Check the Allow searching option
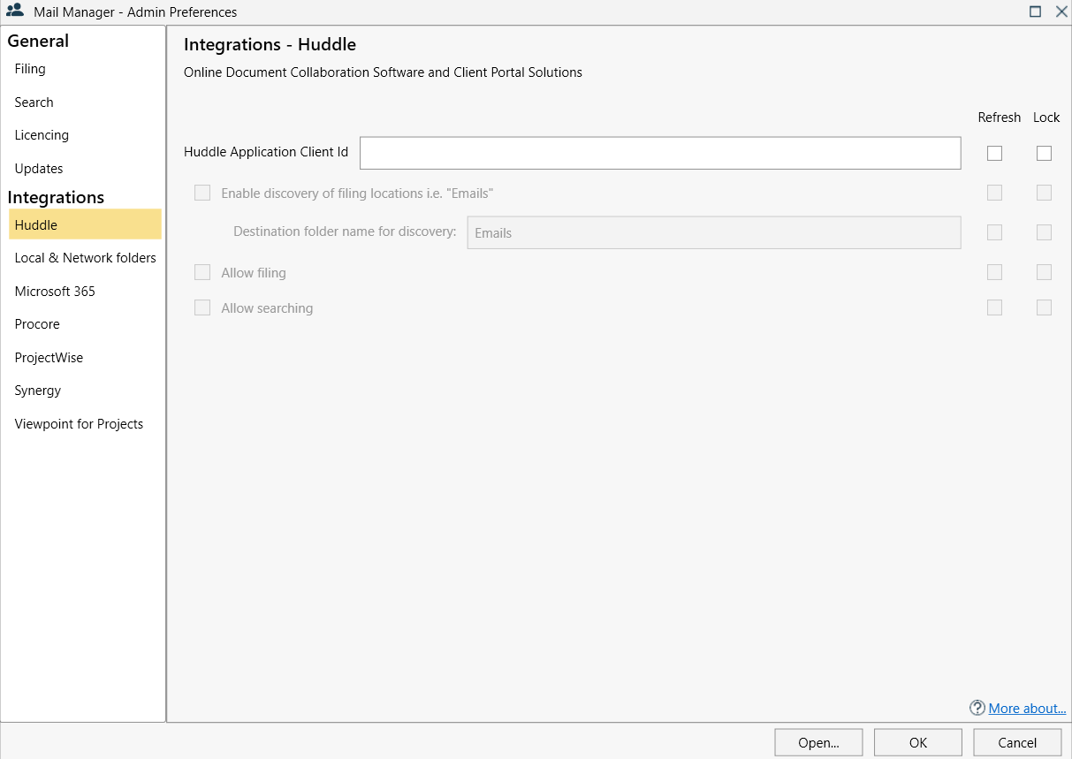 (x=202, y=307)
